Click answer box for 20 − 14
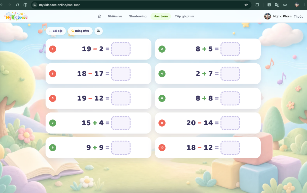 pyautogui.click(x=230, y=123)
